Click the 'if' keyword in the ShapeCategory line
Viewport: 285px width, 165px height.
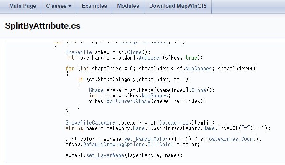80,79
